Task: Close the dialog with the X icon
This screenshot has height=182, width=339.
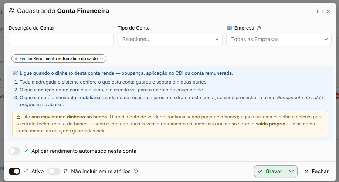Action: tap(328, 11)
